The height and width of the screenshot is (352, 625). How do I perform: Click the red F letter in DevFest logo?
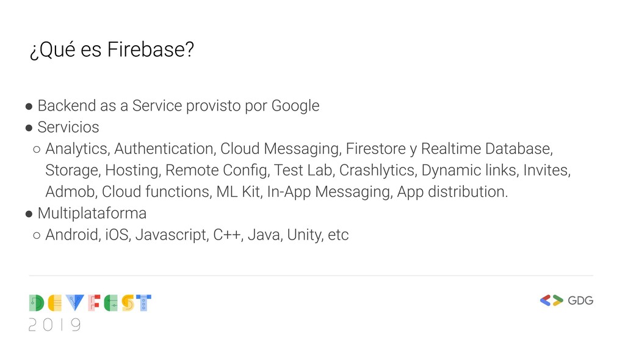93,302
